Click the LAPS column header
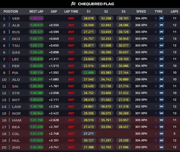This screenshot has width=180, height=152. click(x=175, y=11)
